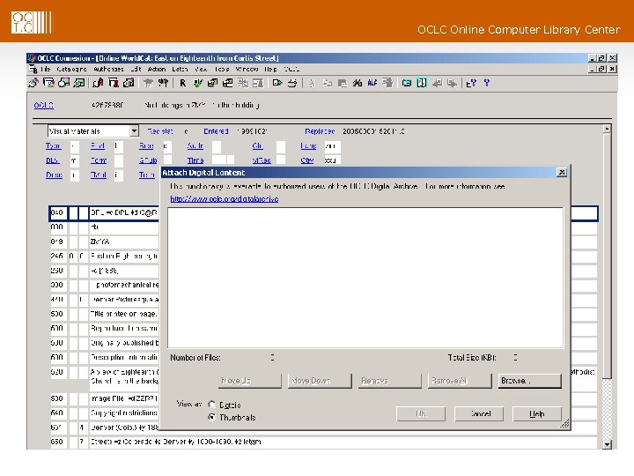This screenshot has height=476, width=634.
Task: Click the blue ALF toolbar icon
Action: pos(372,83)
